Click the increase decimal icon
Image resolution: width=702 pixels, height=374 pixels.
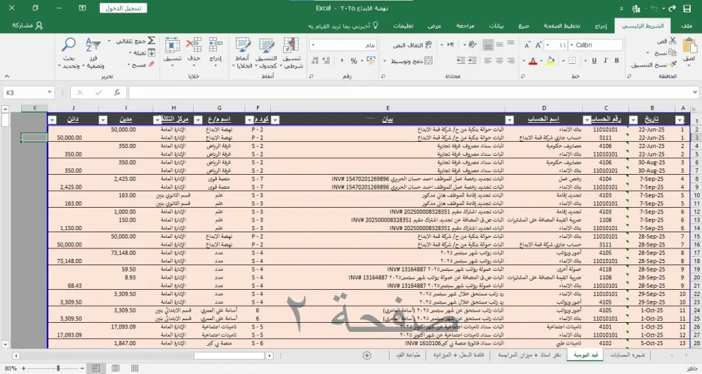point(326,61)
